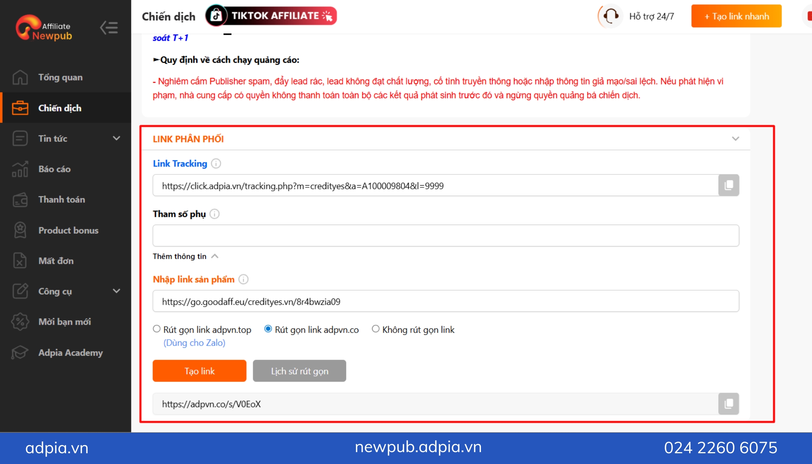The image size is (812, 464).
Task: Copy the Link Tracking URL icon
Action: pyautogui.click(x=728, y=185)
